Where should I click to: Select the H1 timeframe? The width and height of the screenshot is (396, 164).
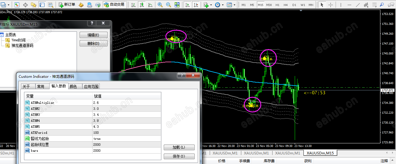[277, 5]
